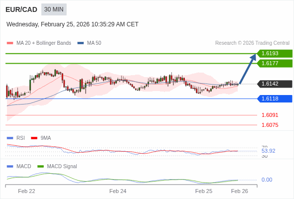Screen dimensions: 294x199
Task: Click the Feb 25 axis date
Action: click(204, 191)
